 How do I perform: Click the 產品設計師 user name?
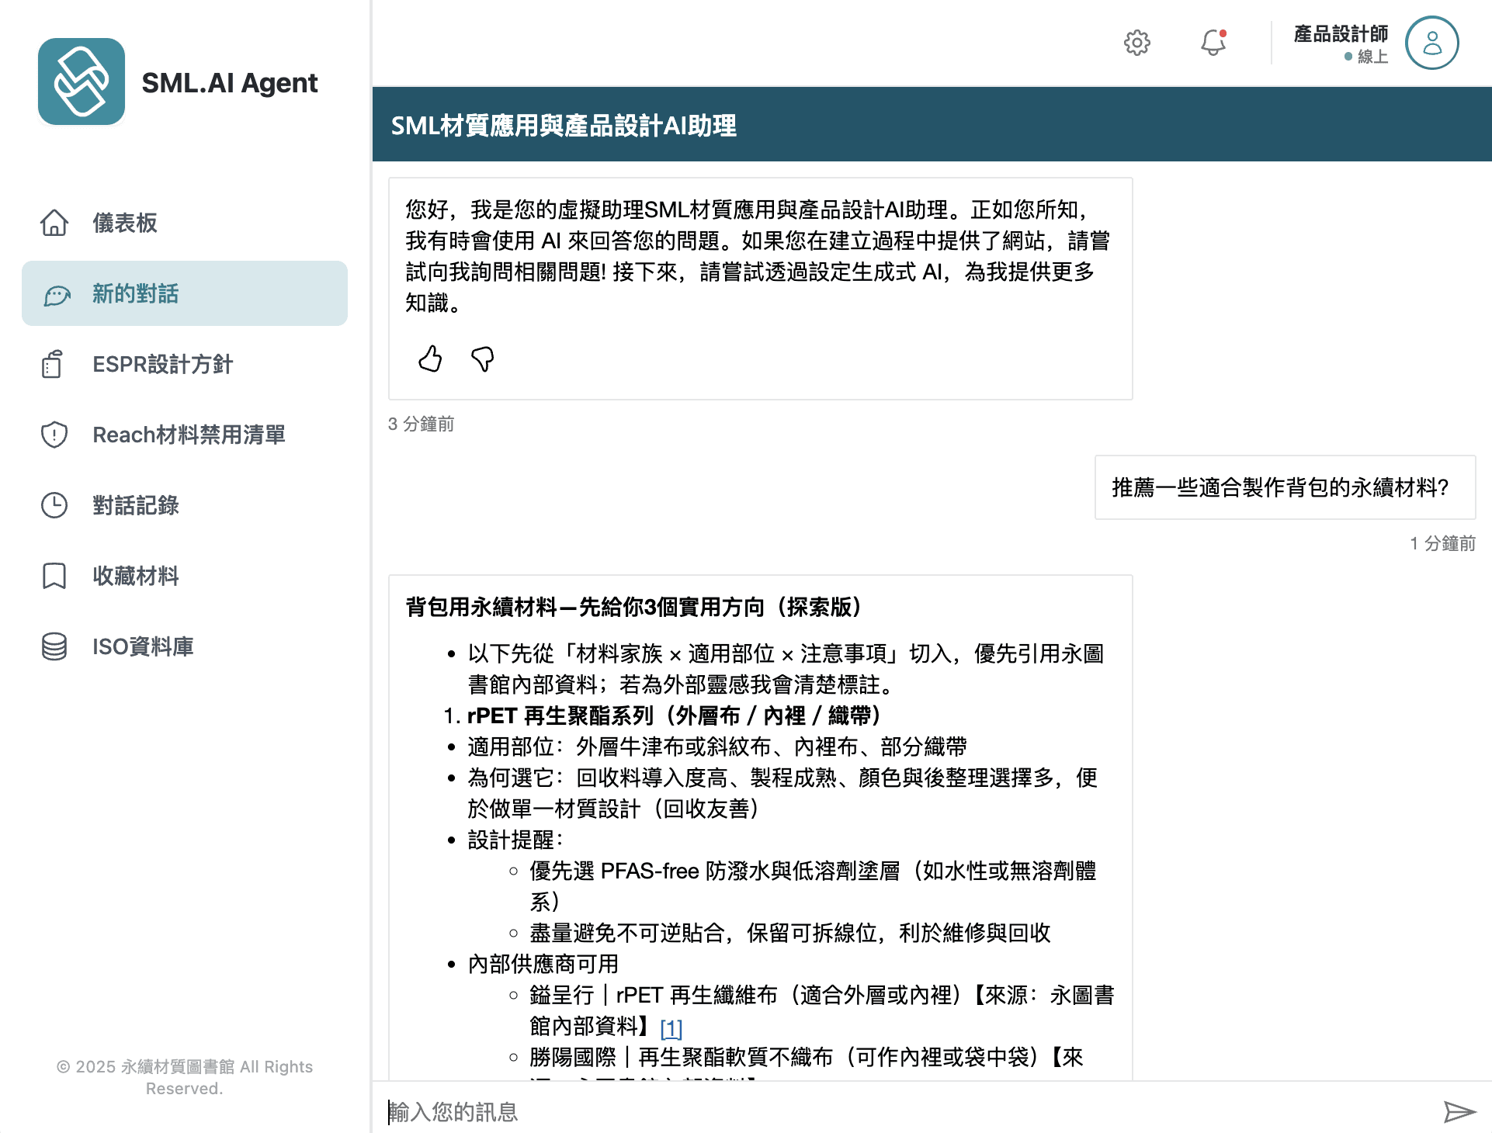1341,34
